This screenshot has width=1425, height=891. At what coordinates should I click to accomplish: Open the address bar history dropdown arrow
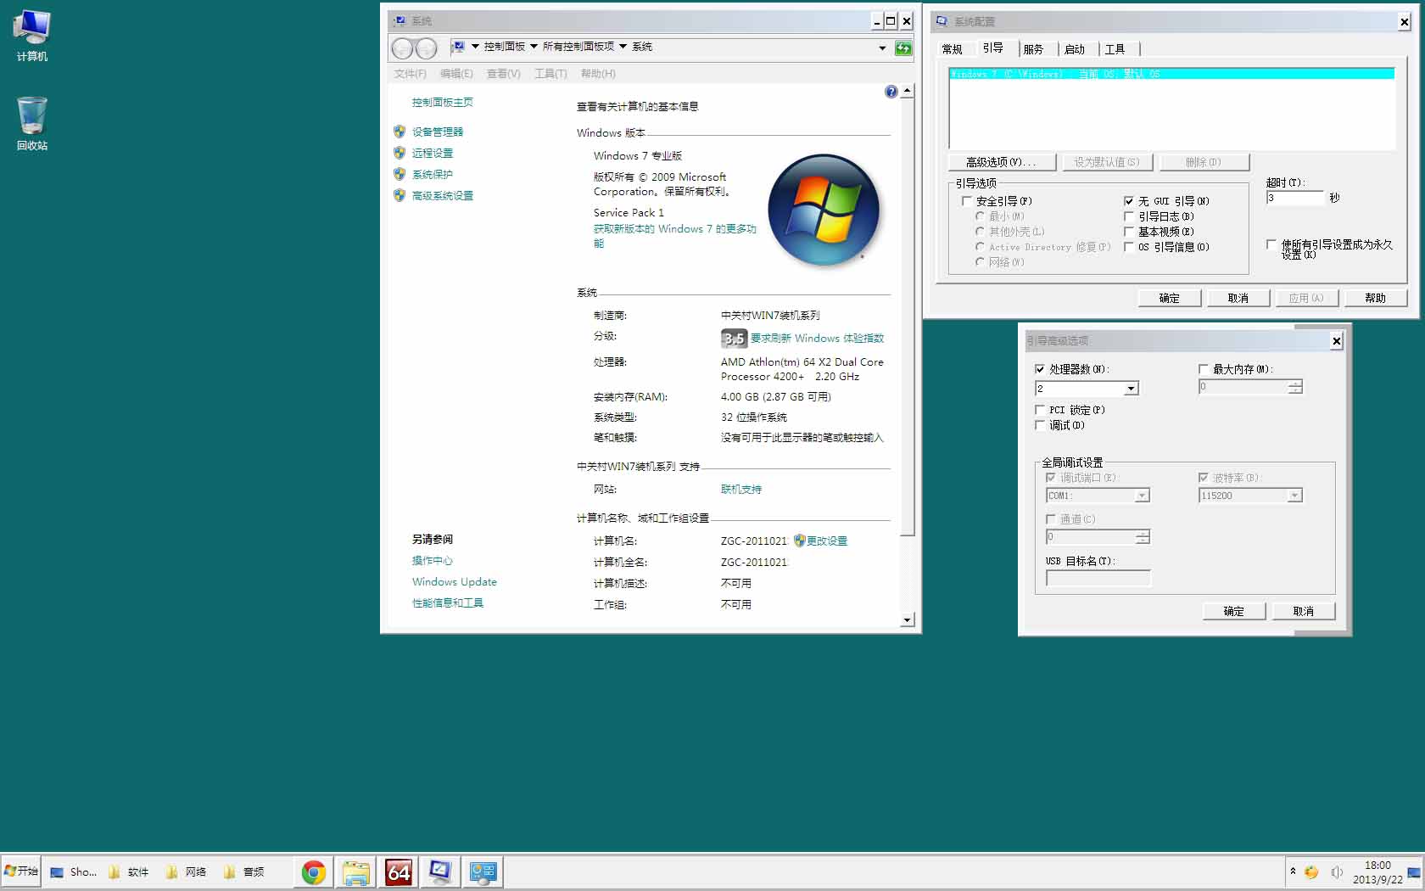pos(882,48)
